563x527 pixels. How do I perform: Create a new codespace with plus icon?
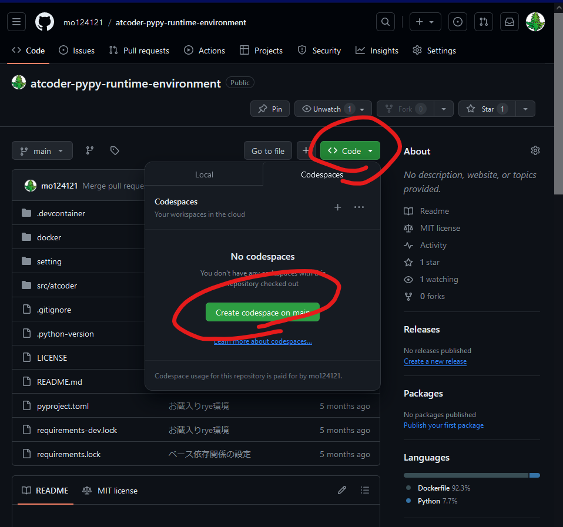[337, 207]
